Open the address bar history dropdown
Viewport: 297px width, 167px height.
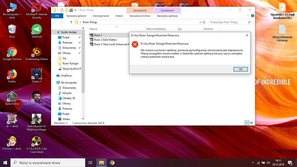click(200, 22)
